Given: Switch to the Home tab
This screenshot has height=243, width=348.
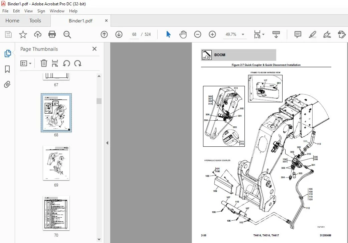Looking at the screenshot, I should coord(12,21).
